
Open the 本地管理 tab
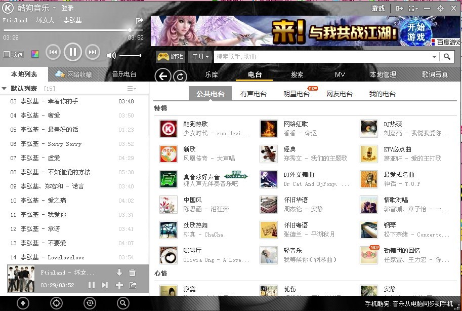[383, 74]
